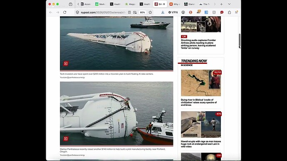The height and width of the screenshot is (161, 287).
Task: Switch to the 'The T' tab
Action: tap(205, 4)
